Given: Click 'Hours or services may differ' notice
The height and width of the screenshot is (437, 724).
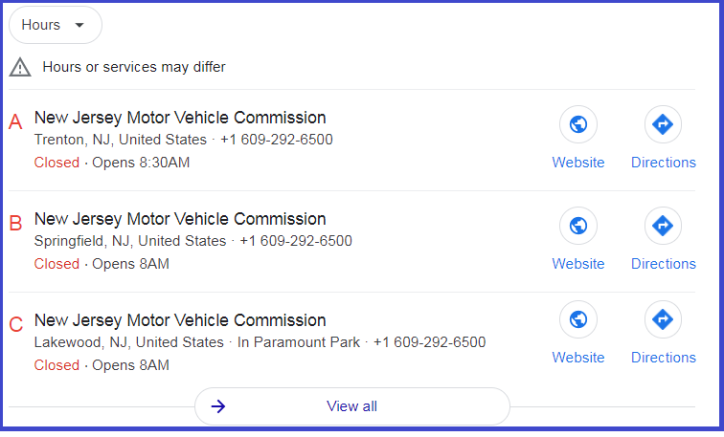Looking at the screenshot, I should coord(134,67).
